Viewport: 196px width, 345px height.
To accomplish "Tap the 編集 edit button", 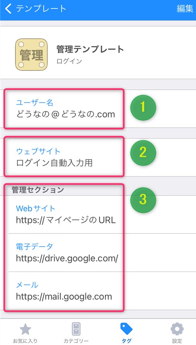I will tap(185, 8).
